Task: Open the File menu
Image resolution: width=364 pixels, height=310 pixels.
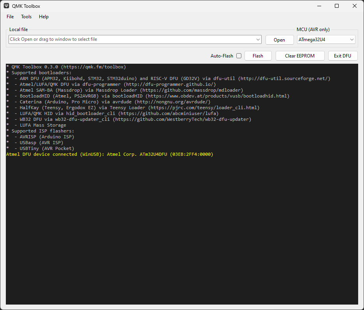Action: pos(10,17)
